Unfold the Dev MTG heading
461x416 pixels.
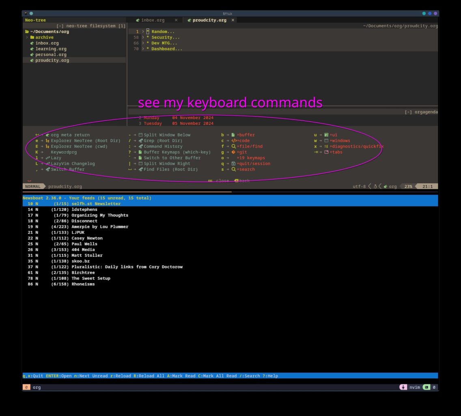pos(143,43)
